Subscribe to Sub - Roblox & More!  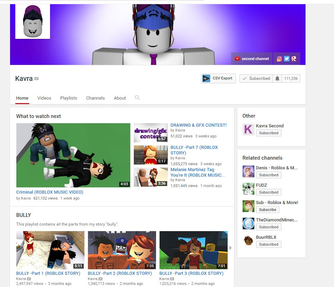coord(268,210)
